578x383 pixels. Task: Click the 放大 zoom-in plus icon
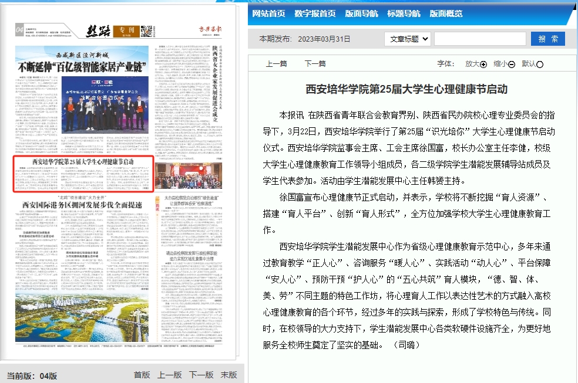[x=483, y=65]
